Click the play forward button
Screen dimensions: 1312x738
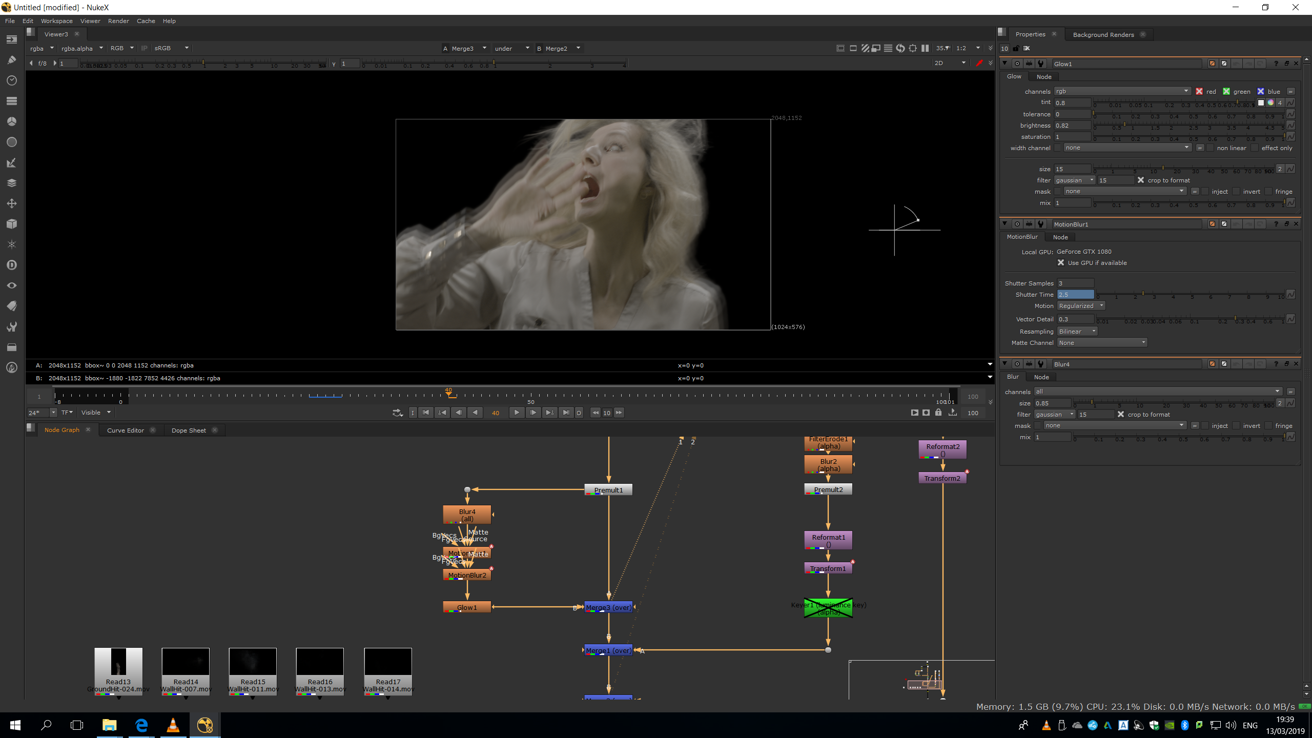click(x=517, y=413)
